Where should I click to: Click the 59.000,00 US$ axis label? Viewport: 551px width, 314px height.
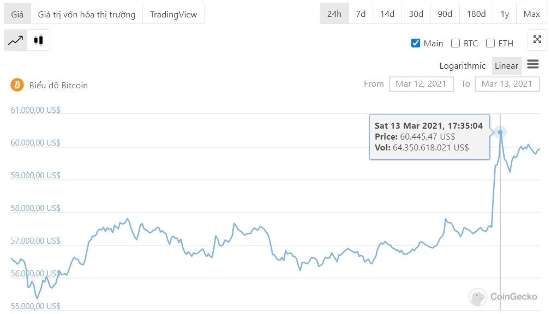coord(35,176)
